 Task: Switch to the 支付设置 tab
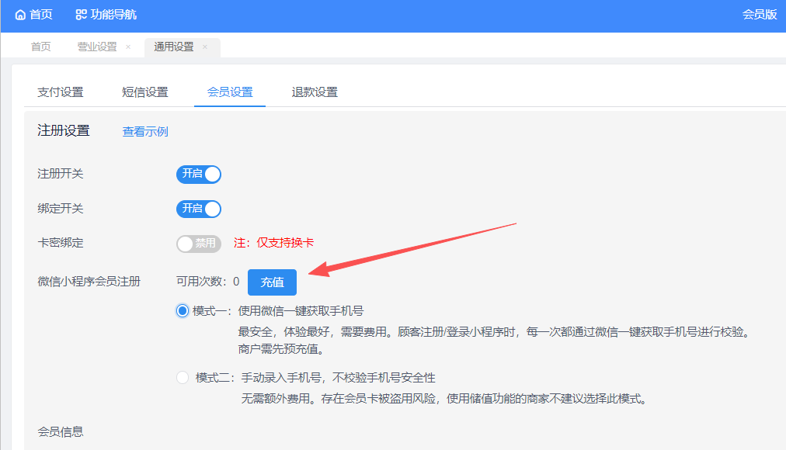click(x=60, y=92)
